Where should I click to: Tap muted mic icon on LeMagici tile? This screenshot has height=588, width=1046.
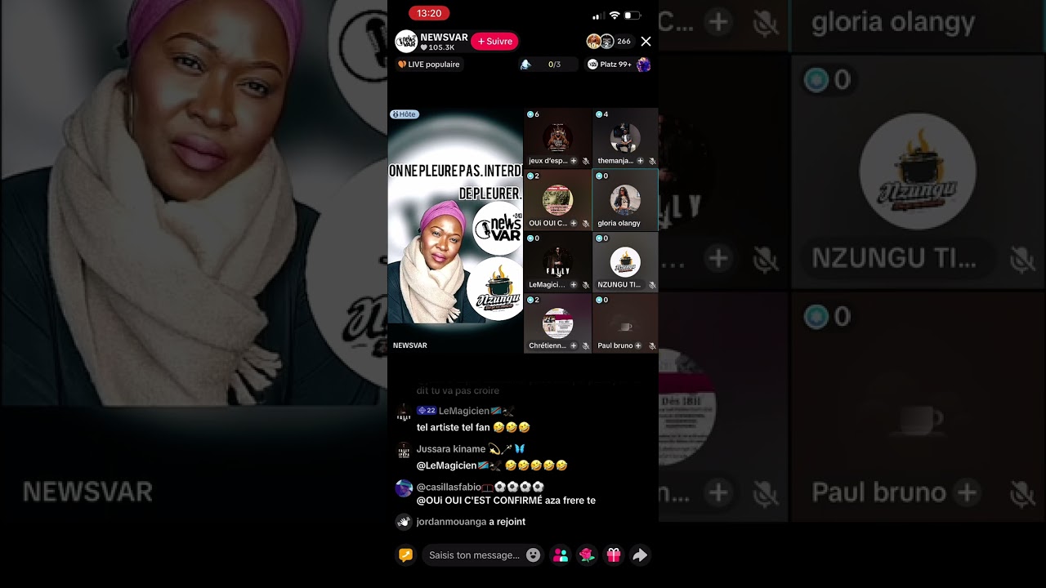tap(585, 285)
